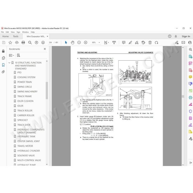Open the bookmarks options dropdown menu
Viewport: 193px width, 193px height.
pos(12,55)
